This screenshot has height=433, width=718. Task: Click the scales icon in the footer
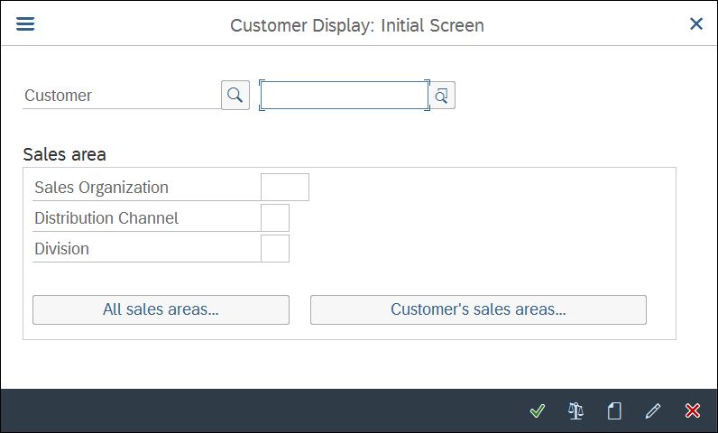pyautogui.click(x=575, y=410)
